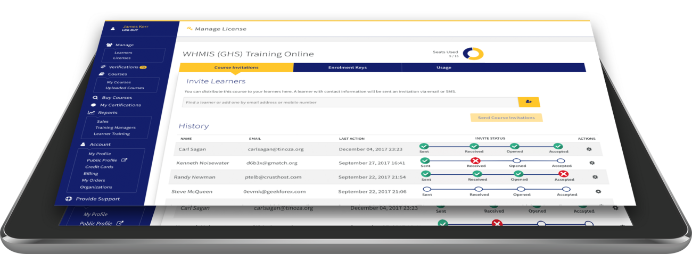Open Learners in the Manage menu
Viewport: 692px width, 254px height.
click(123, 53)
